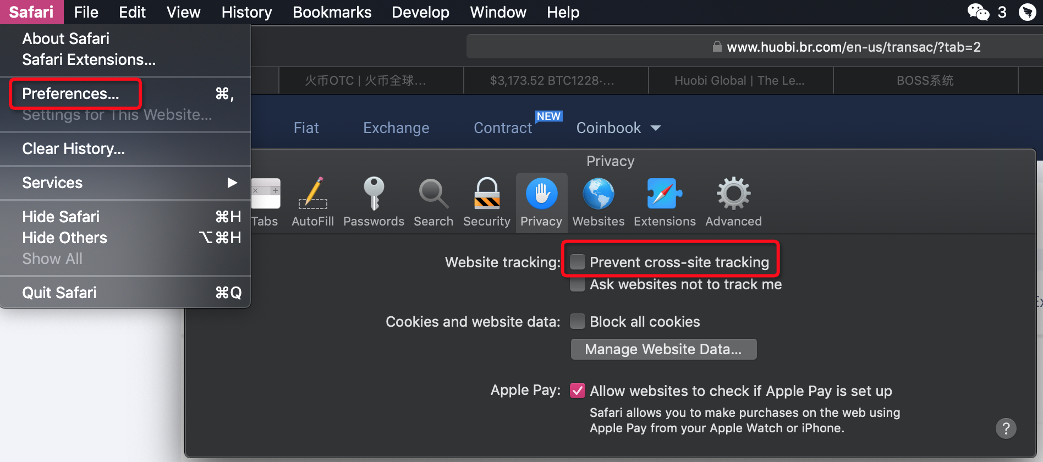Open the Window menu
The width and height of the screenshot is (1043, 462).
pos(498,12)
